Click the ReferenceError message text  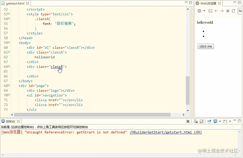pos(76,132)
